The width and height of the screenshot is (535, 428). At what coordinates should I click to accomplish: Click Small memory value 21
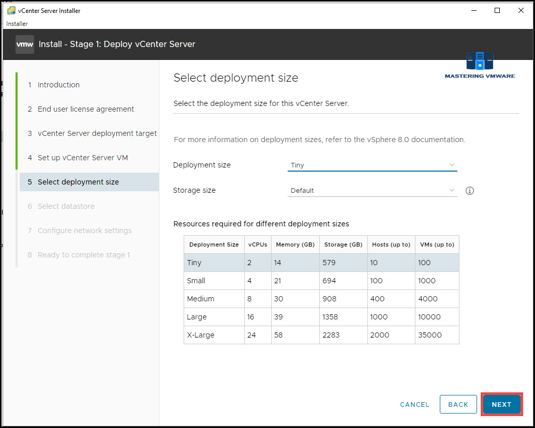tap(278, 281)
